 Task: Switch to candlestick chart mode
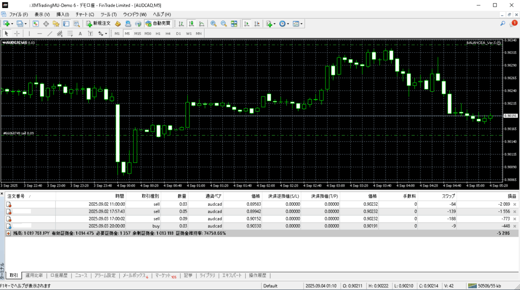coord(191,23)
